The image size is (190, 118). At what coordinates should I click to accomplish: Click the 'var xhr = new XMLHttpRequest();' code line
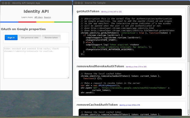tap(100, 85)
